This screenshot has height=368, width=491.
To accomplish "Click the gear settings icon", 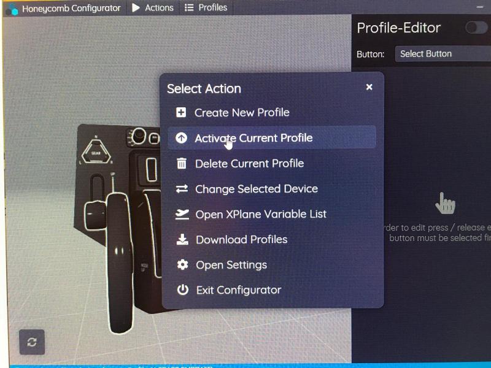I will click(x=182, y=265).
